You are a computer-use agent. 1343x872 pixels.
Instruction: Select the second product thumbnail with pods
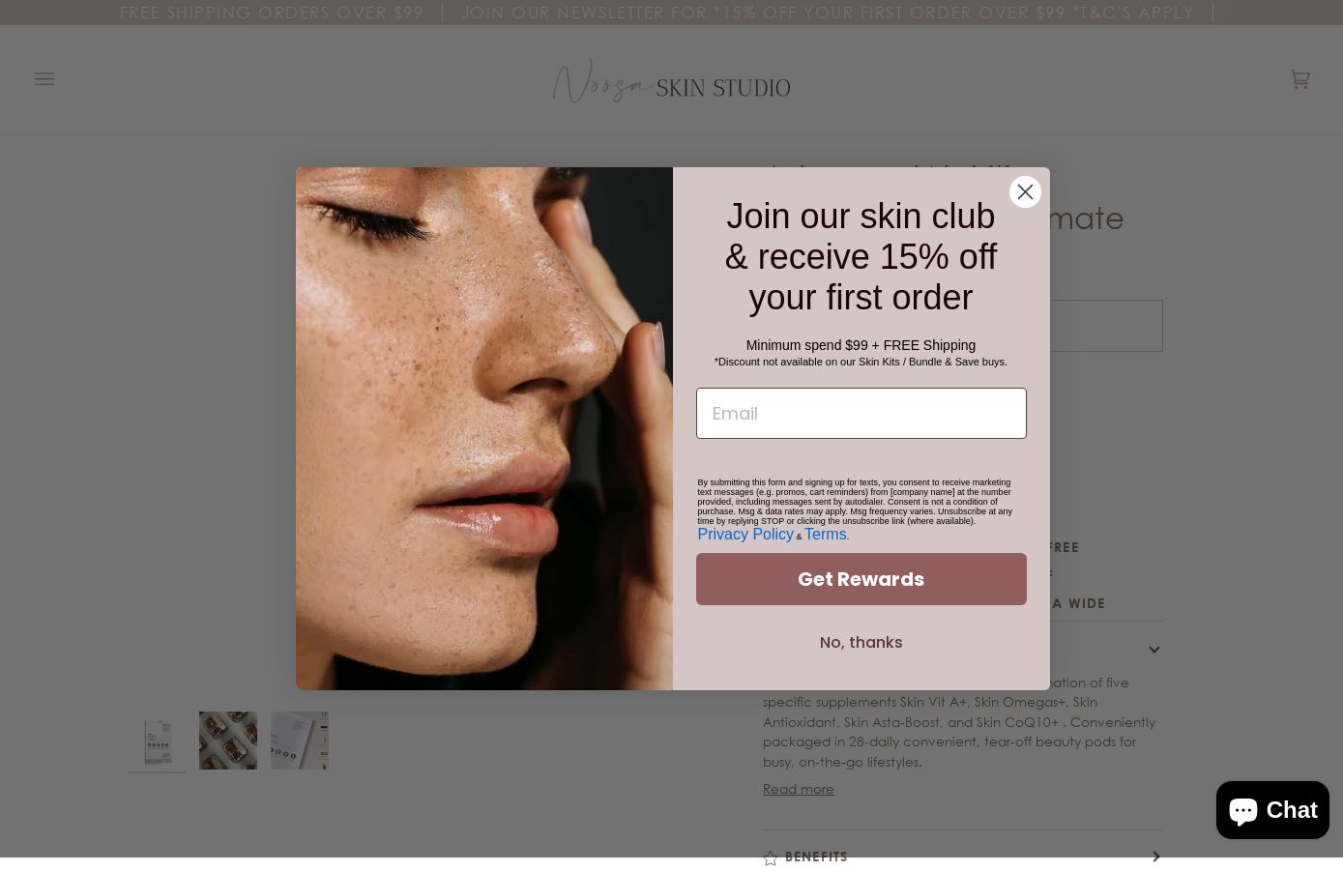[x=228, y=741]
